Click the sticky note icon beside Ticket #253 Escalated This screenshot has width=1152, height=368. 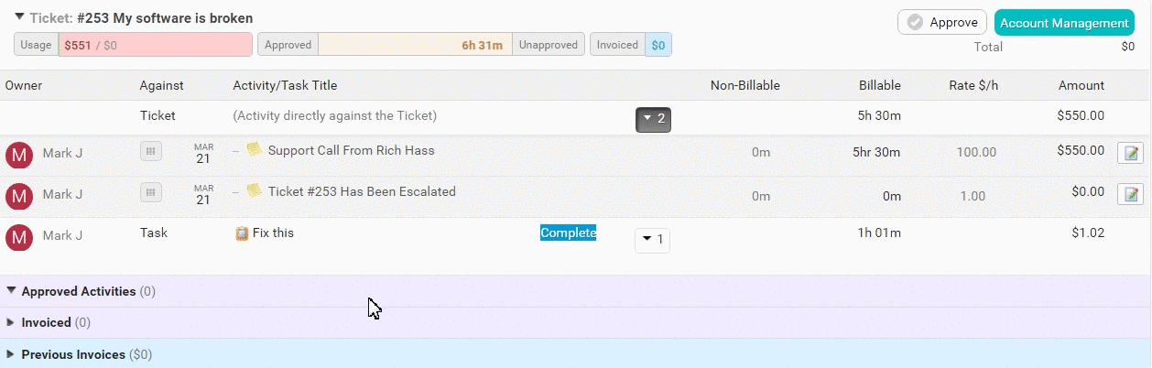coord(254,190)
